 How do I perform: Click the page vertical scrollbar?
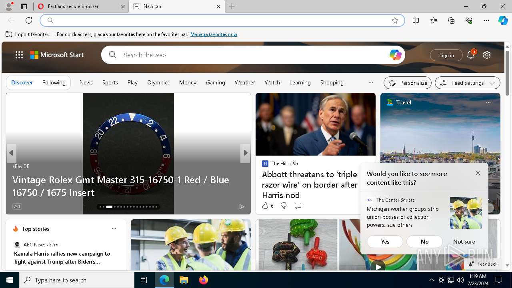(x=507, y=74)
